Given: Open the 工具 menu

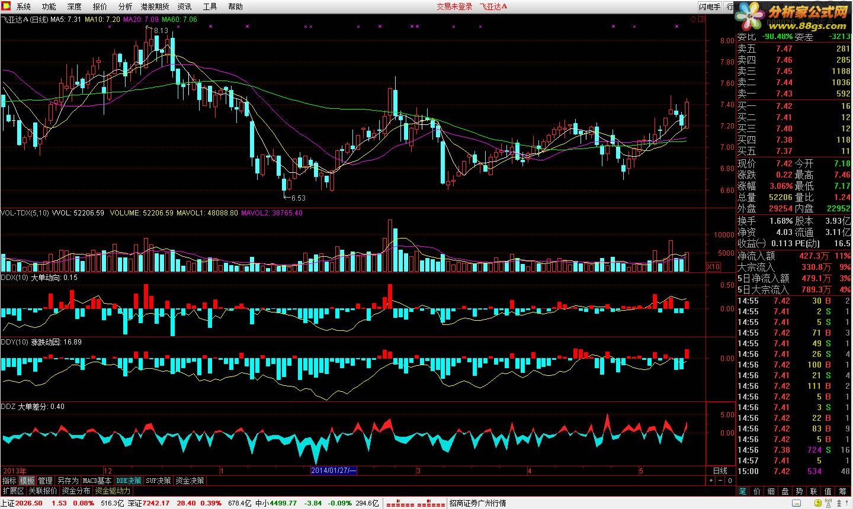Looking at the screenshot, I should (x=210, y=7).
